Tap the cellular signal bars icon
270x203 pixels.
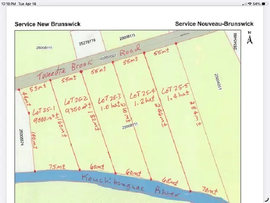(245, 4)
